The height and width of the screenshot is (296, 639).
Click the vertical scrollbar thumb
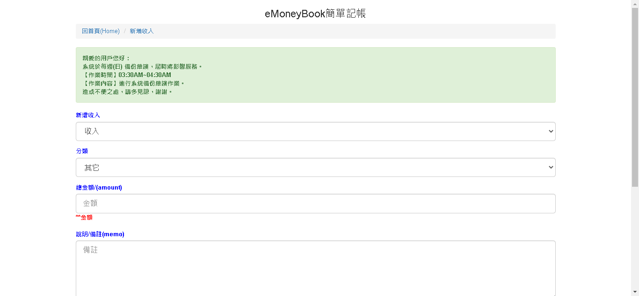pos(635,97)
